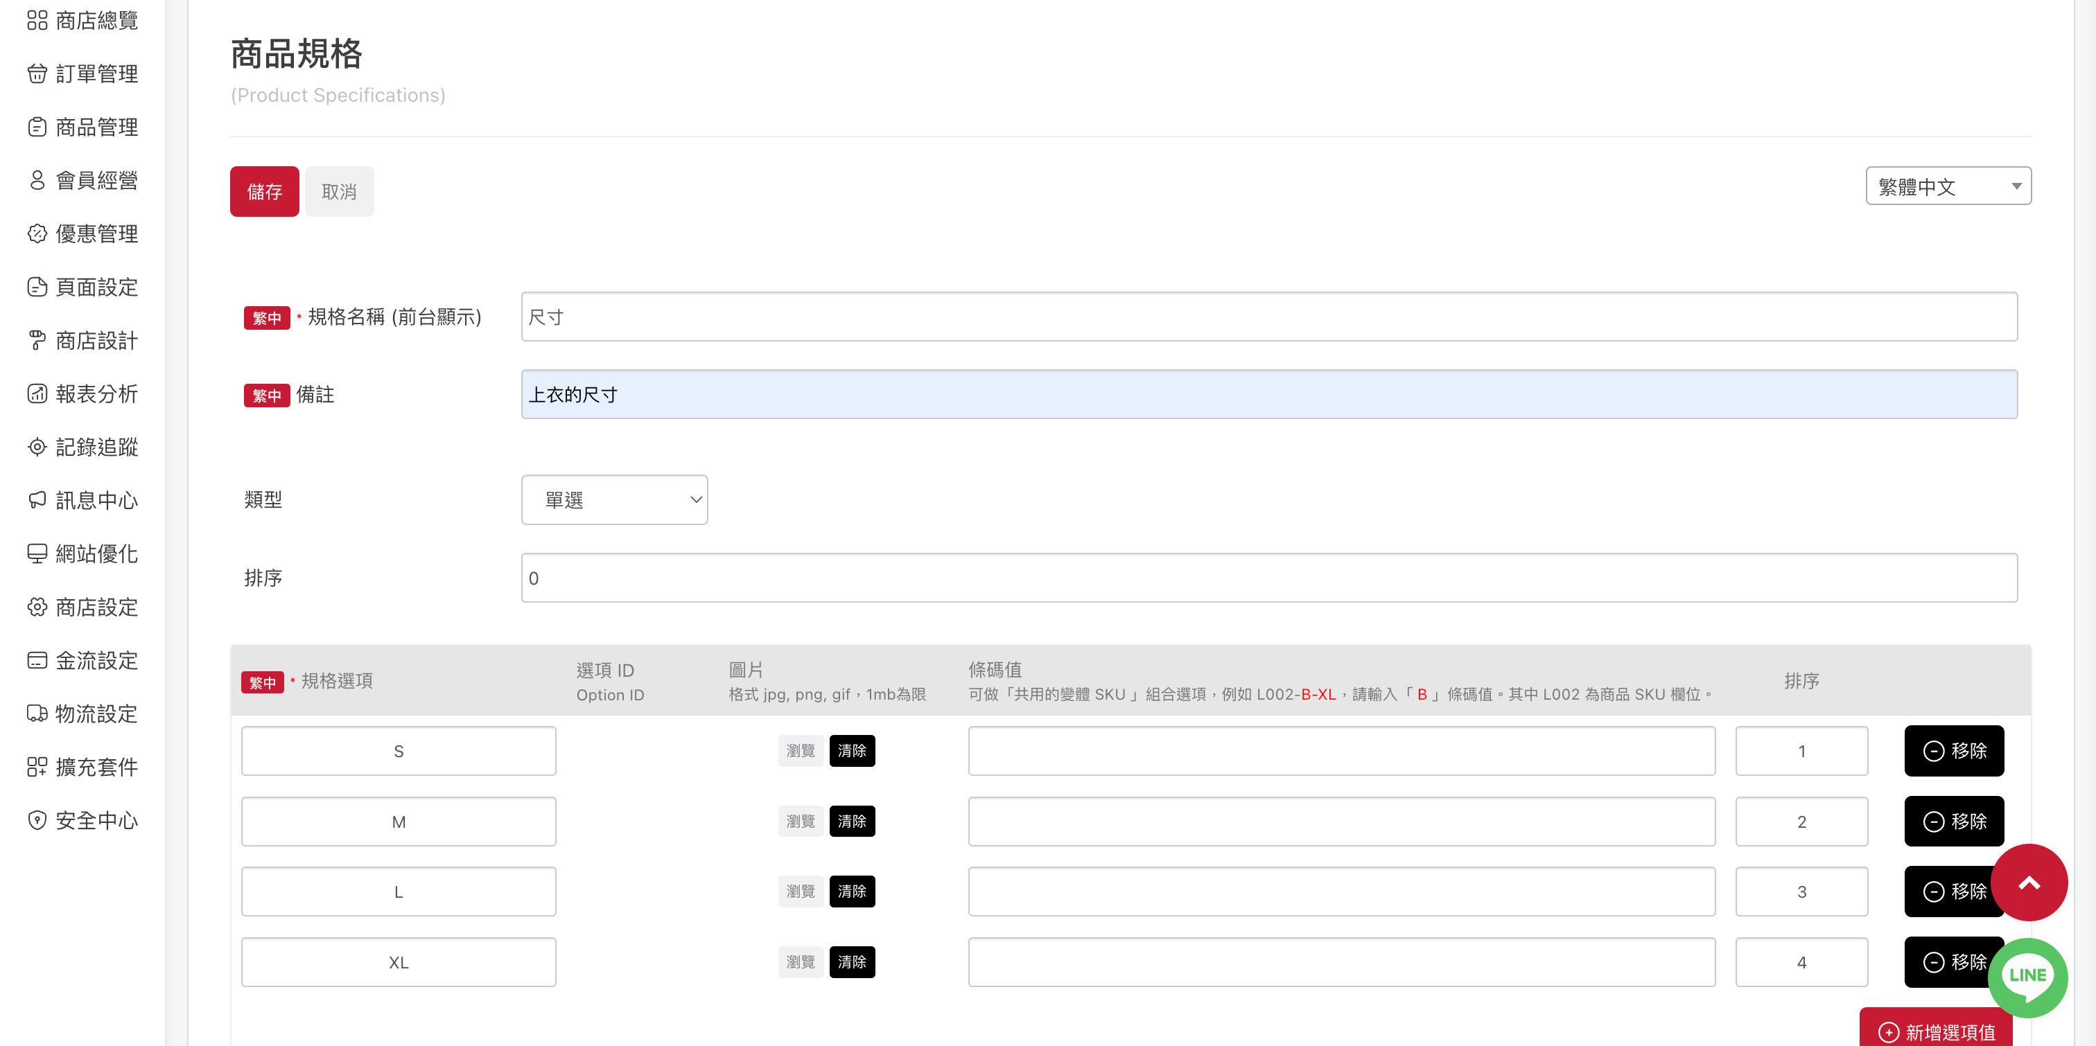Screen dimensions: 2096x1046
Task: Open 商品管理 in the sidebar menu
Action: [x=96, y=127]
